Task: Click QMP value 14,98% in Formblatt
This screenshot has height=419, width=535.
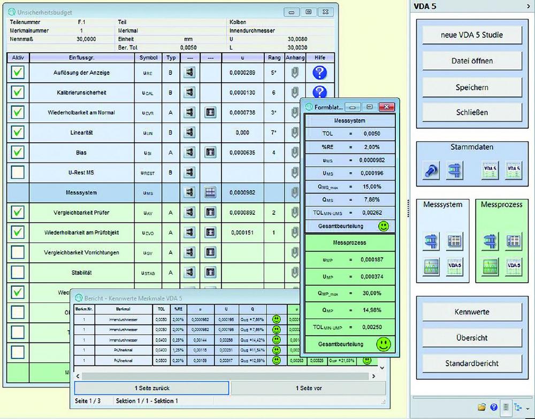Action: click(372, 310)
